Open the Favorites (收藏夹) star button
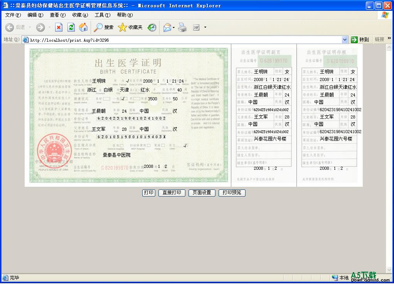 click(130, 27)
